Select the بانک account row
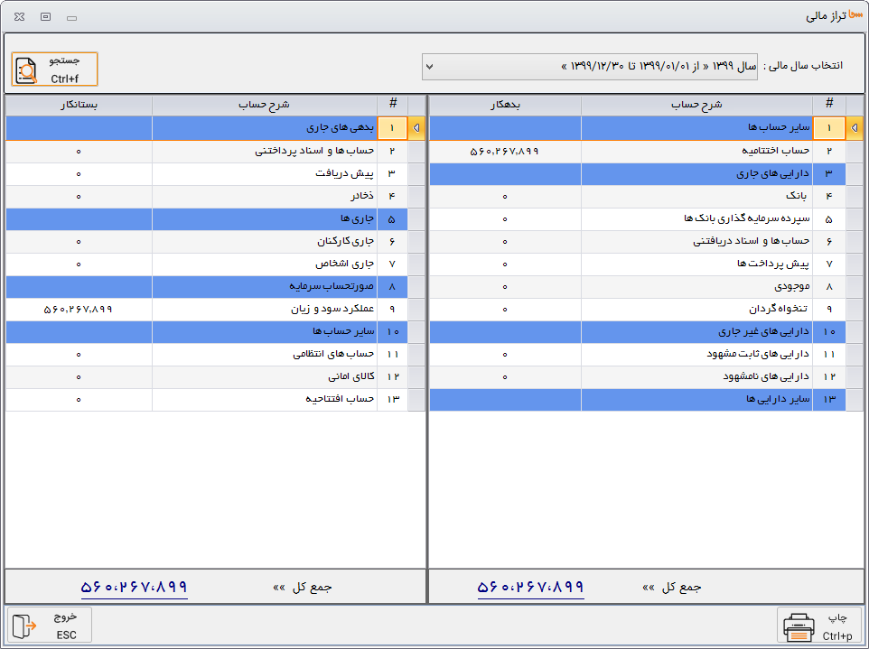 point(696,196)
